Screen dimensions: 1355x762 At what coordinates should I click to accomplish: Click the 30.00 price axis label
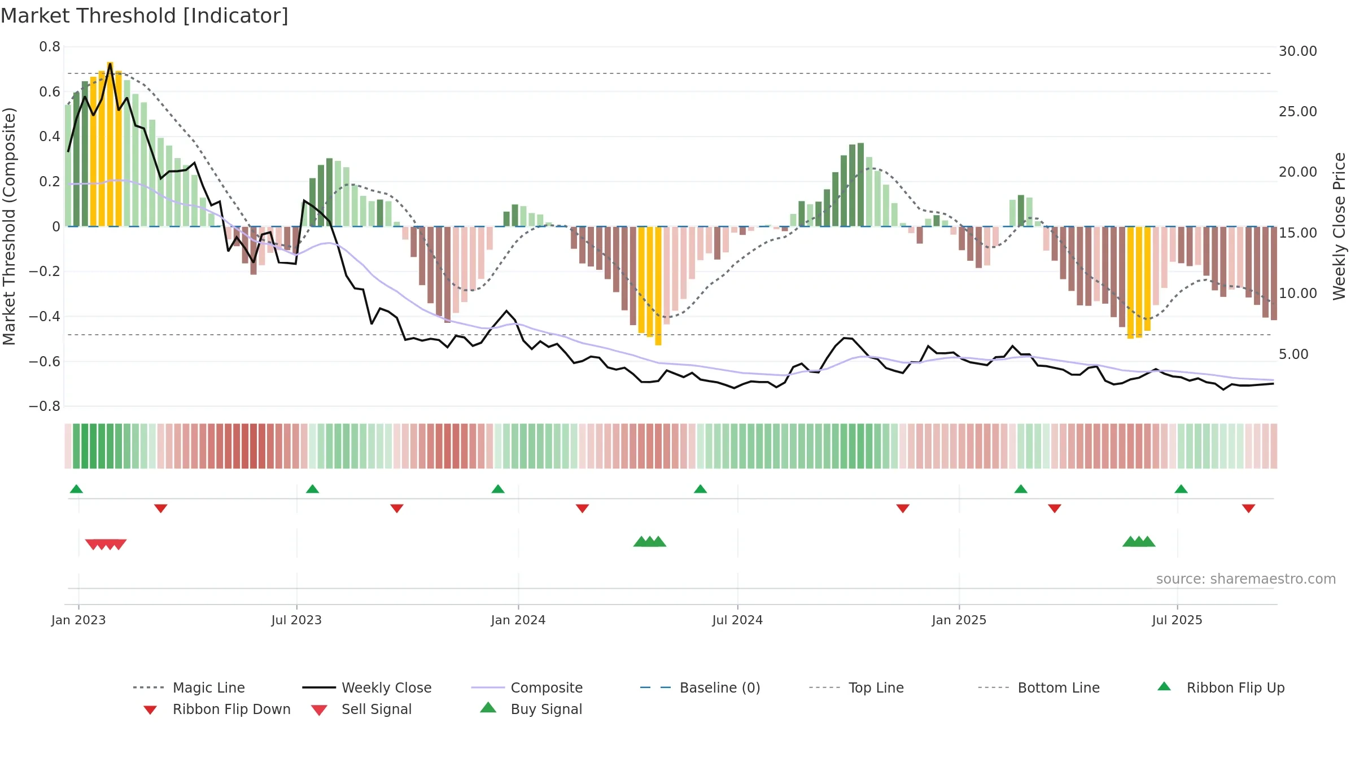click(1298, 51)
